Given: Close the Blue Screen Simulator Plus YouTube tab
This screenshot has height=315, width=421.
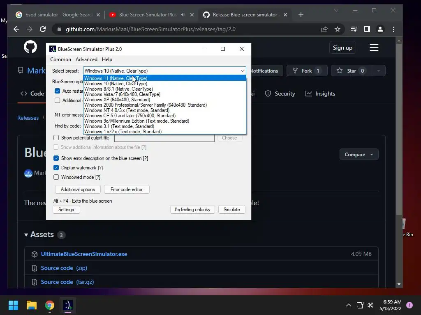Looking at the screenshot, I should tap(192, 15).
